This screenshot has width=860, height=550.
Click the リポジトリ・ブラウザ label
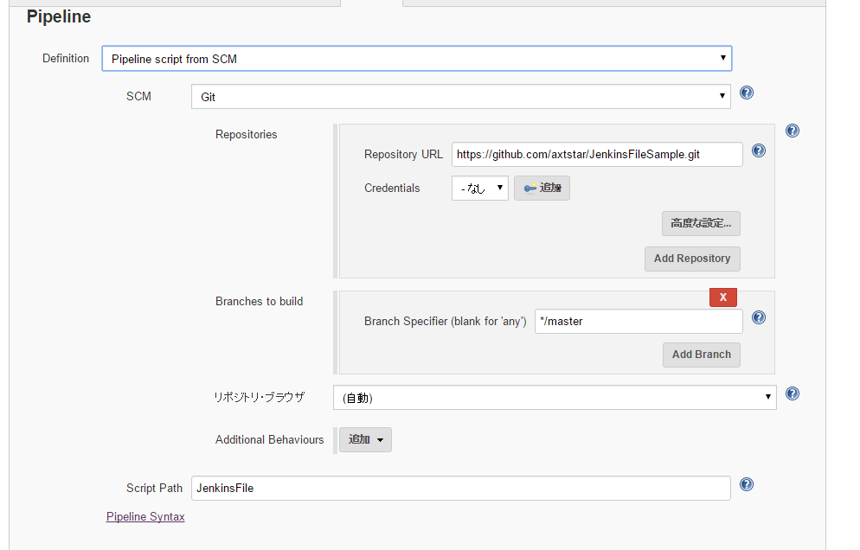[x=260, y=397]
